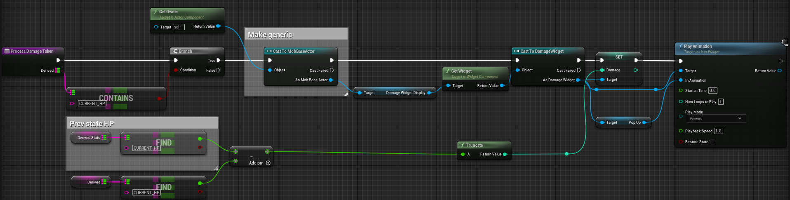Image resolution: width=790 pixels, height=200 pixels.
Task: Select the Branch node header
Action: coord(197,51)
